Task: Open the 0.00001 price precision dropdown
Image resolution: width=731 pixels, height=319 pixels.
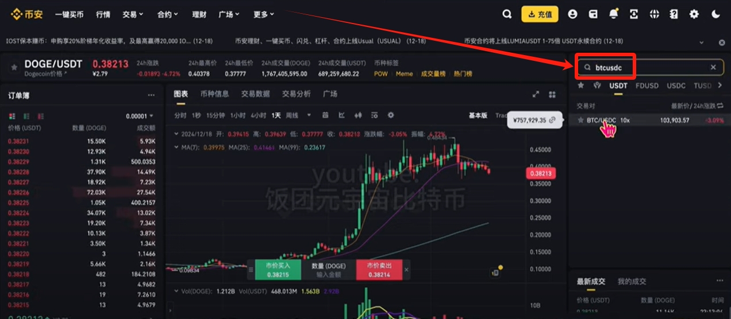Action: click(x=140, y=116)
